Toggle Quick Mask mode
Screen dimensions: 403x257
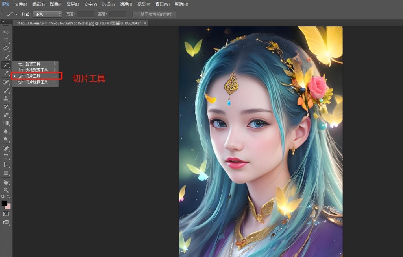pos(6,214)
